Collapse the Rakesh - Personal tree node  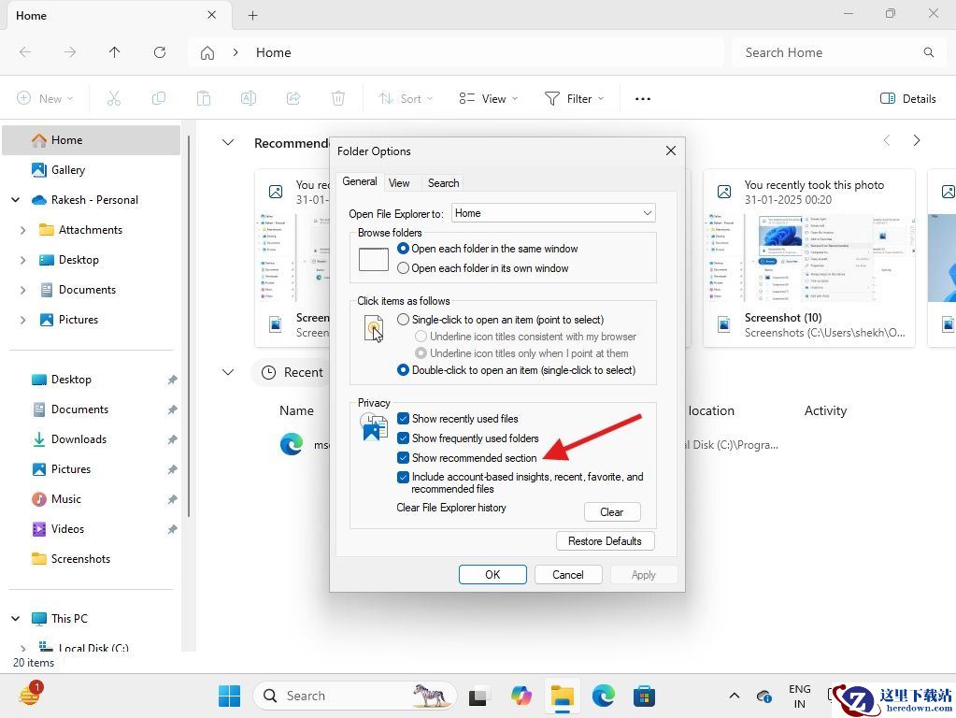point(15,200)
